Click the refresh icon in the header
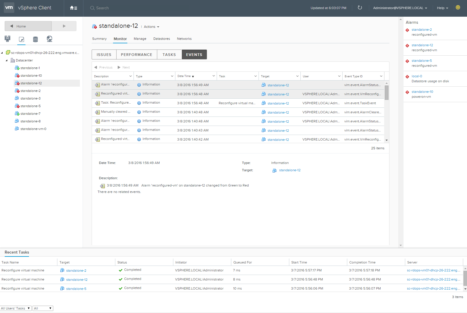 pyautogui.click(x=360, y=8)
